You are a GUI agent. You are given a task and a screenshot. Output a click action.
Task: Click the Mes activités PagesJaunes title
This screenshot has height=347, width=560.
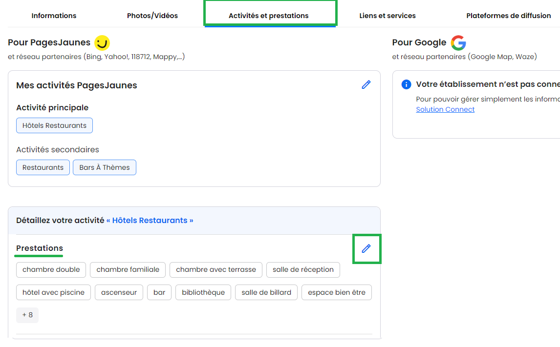click(77, 85)
